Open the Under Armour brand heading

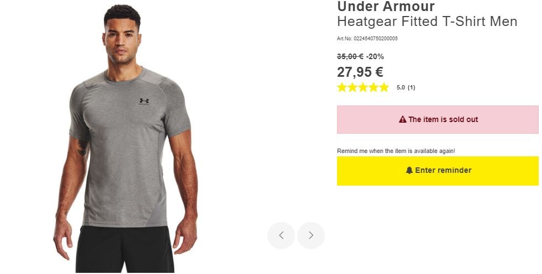386,6
